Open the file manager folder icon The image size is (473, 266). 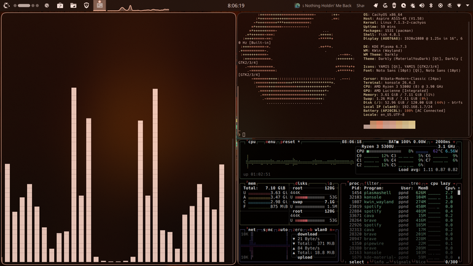73,6
